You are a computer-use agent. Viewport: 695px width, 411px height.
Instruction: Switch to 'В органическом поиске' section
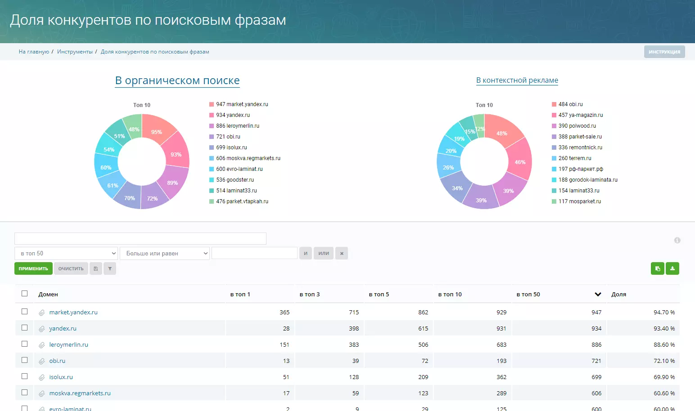point(177,80)
